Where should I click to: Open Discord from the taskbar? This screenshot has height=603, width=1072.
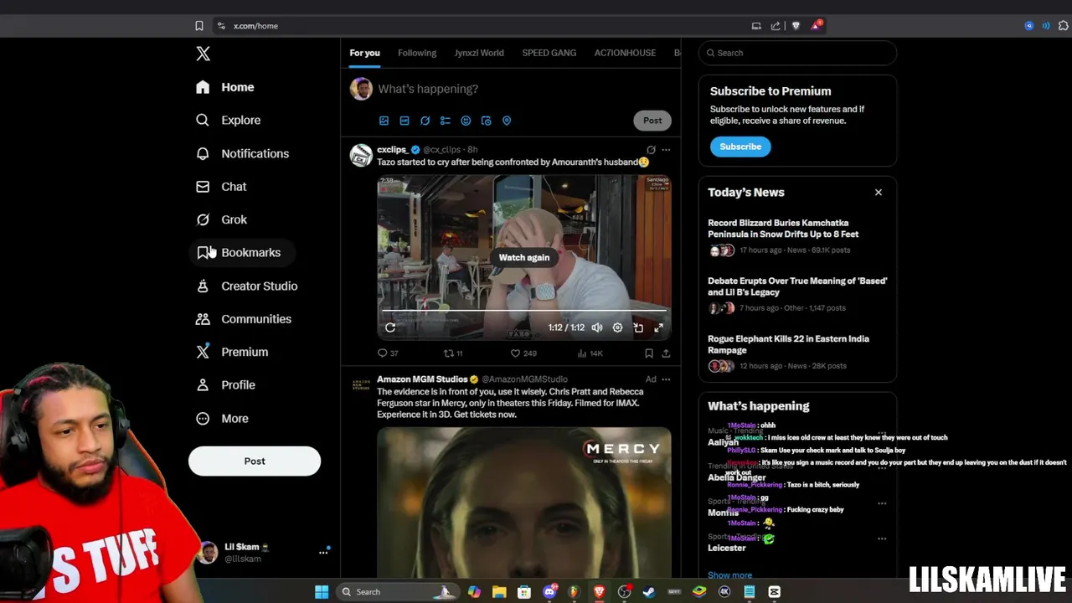click(549, 592)
